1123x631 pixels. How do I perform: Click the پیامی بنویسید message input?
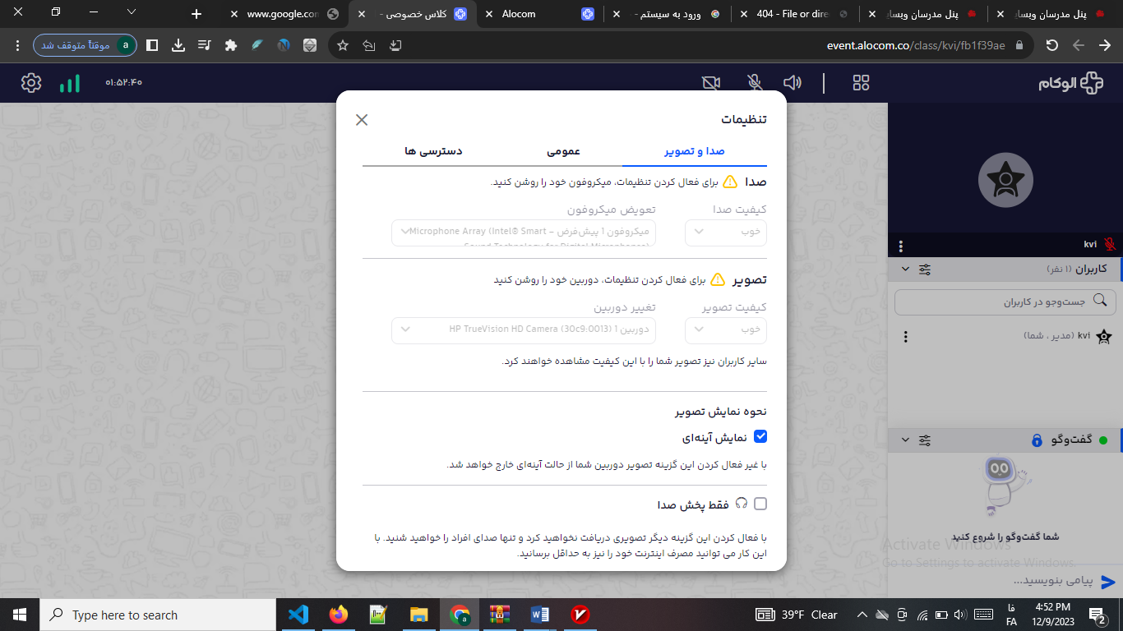click(x=995, y=581)
